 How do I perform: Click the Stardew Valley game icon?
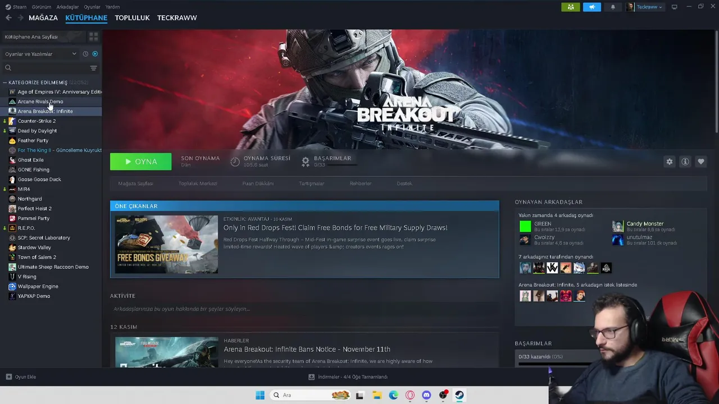click(x=12, y=247)
